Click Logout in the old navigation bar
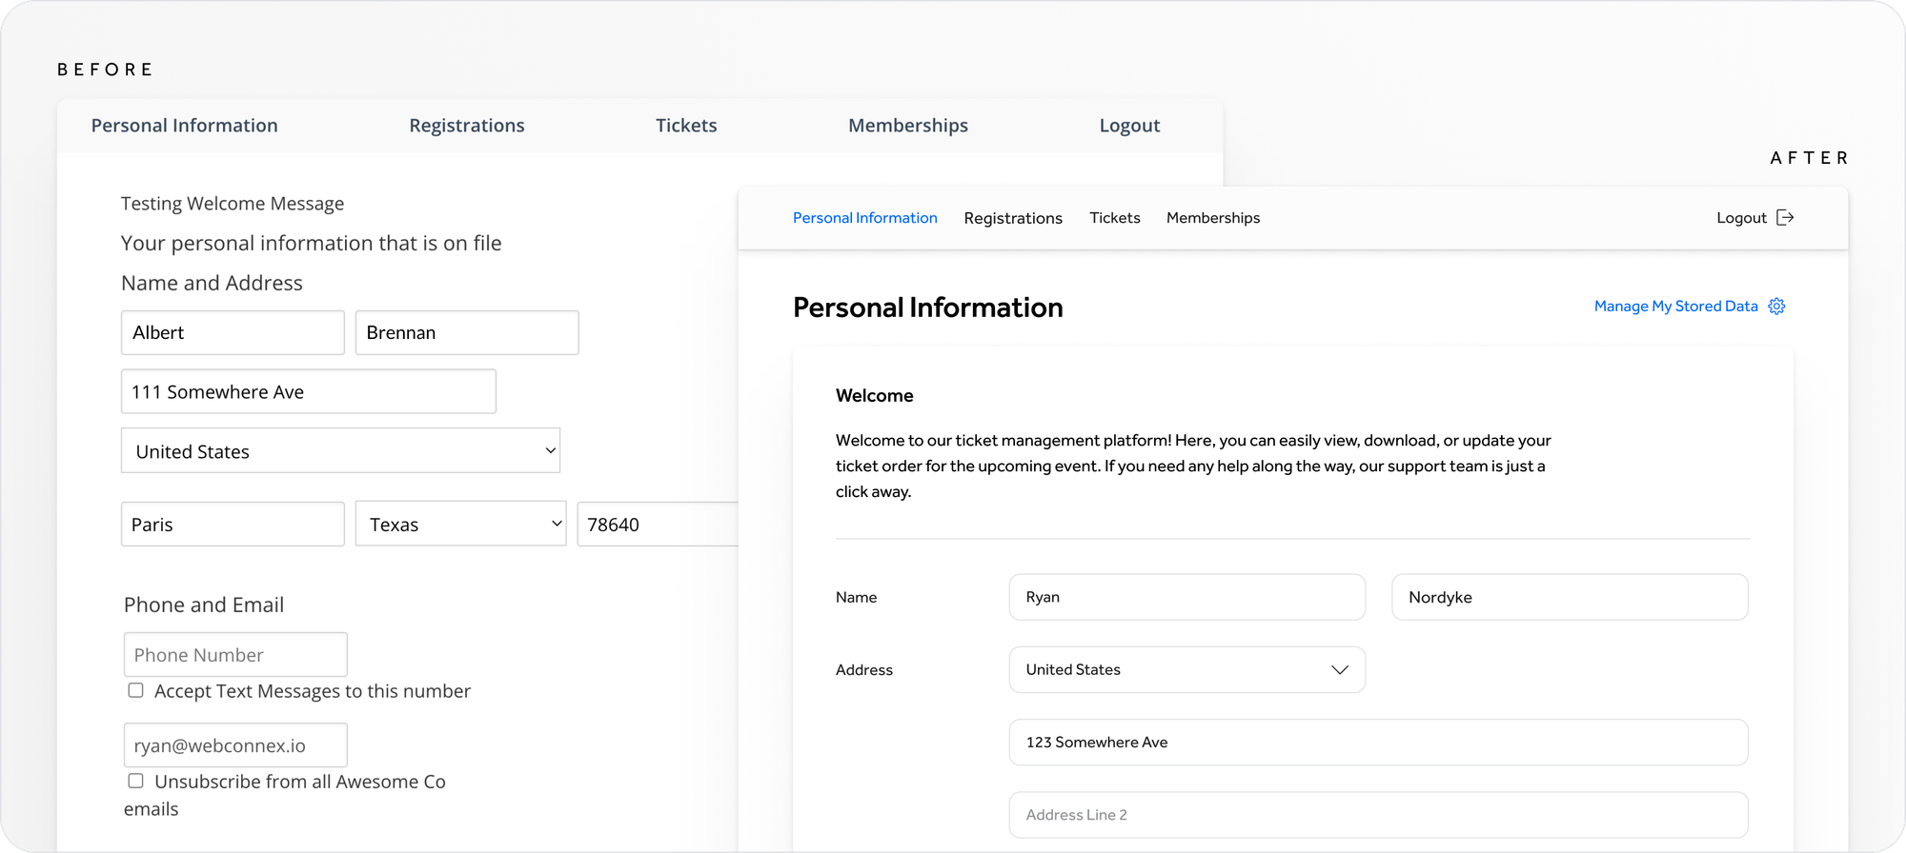 pyautogui.click(x=1129, y=126)
